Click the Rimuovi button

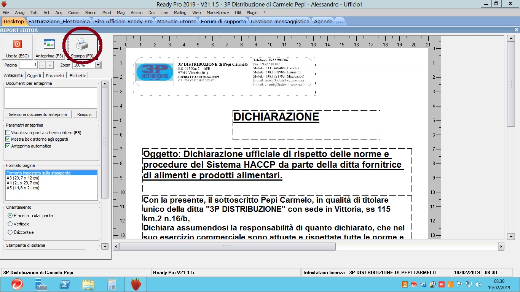(85, 114)
